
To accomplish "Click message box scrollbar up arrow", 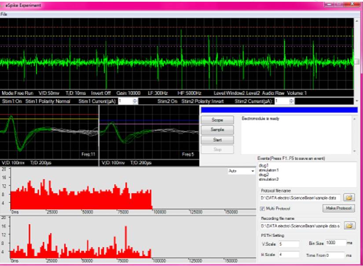I will tap(354, 119).
